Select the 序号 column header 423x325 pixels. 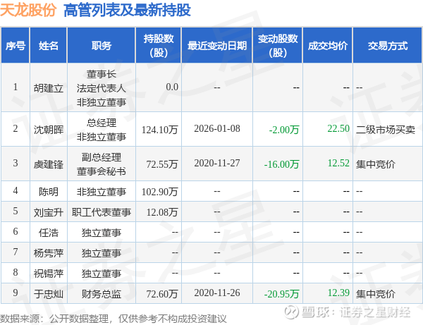pyautogui.click(x=16, y=45)
